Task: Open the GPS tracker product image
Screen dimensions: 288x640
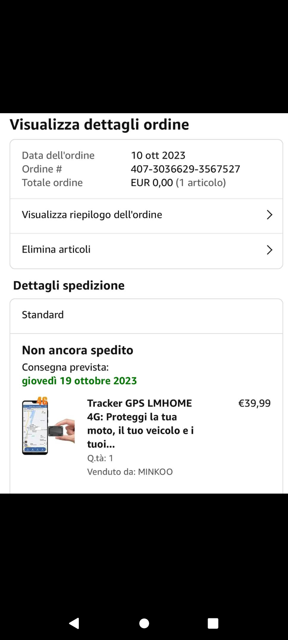Action: click(48, 426)
